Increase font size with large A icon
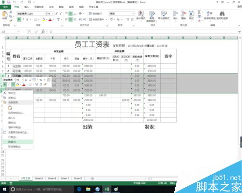Viewport: 242px width, 193px height. tap(57, 14)
